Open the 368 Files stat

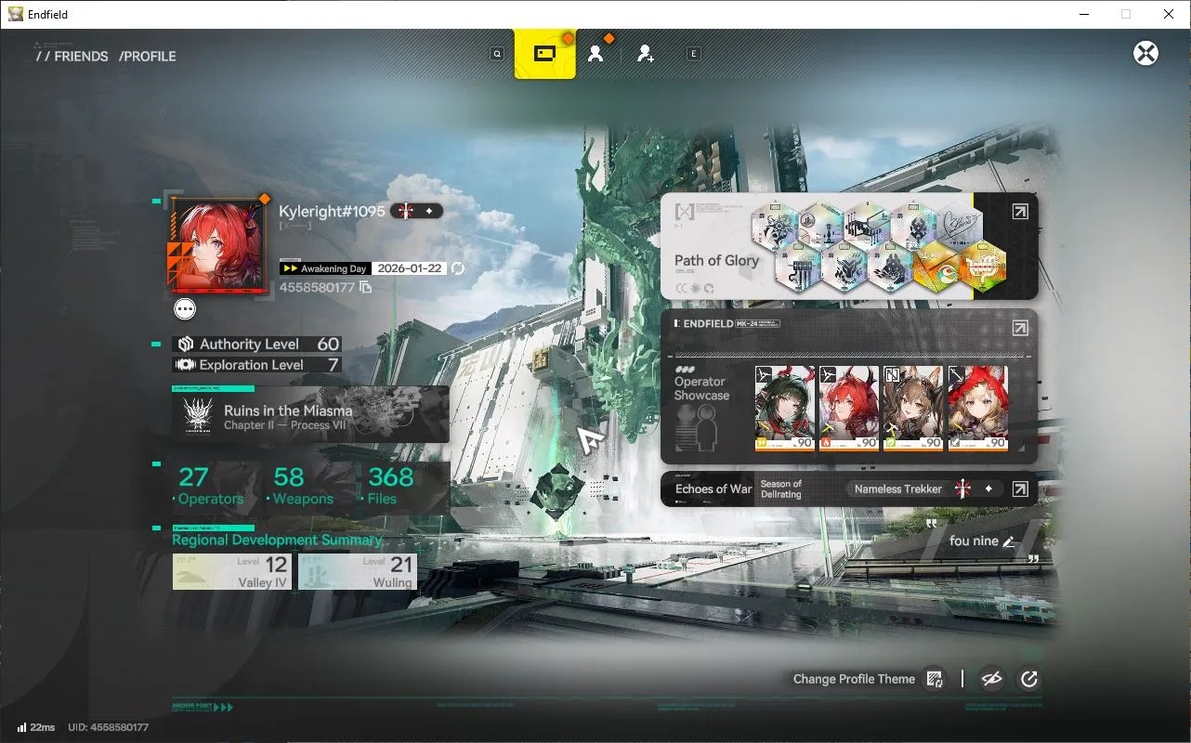(390, 487)
